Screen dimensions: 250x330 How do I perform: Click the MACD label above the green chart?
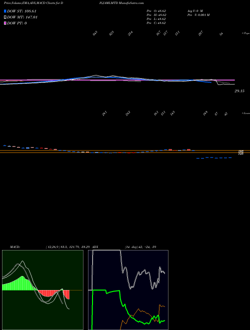point(15,246)
